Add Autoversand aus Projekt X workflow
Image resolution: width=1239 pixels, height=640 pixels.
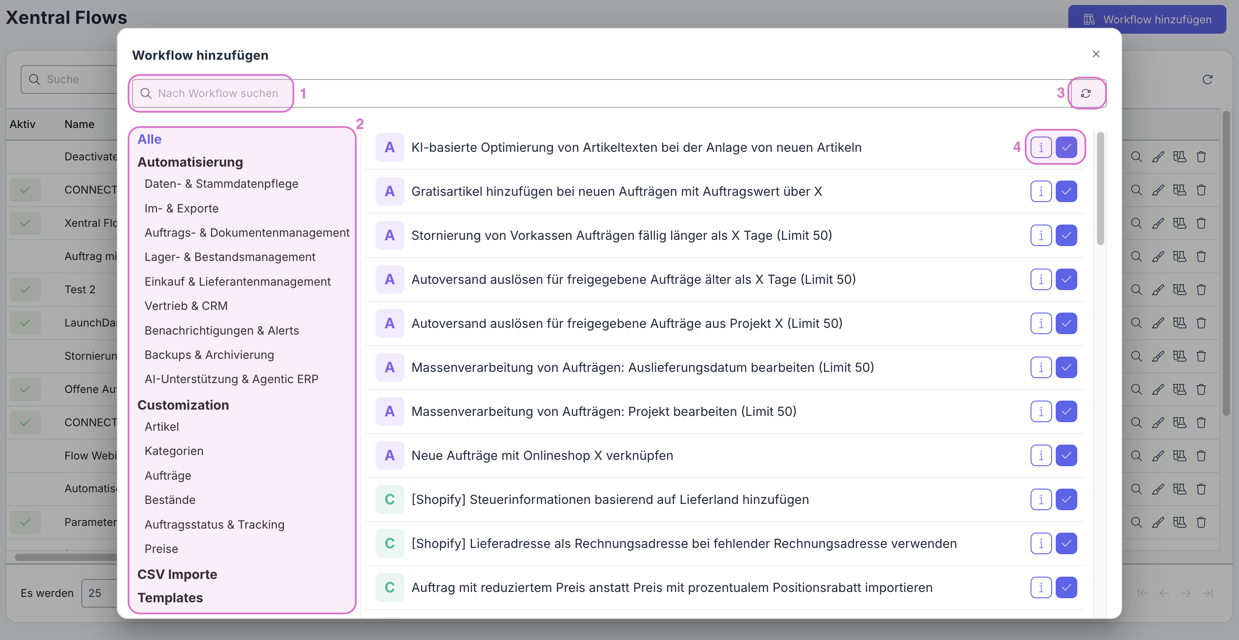click(1066, 323)
